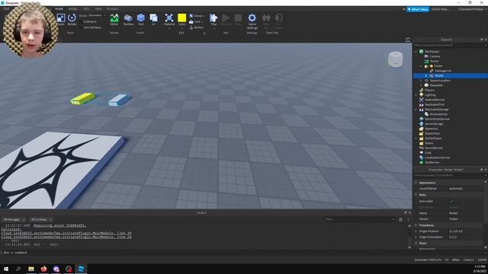
Task: Expand the Lighting node
Action: pos(416,95)
